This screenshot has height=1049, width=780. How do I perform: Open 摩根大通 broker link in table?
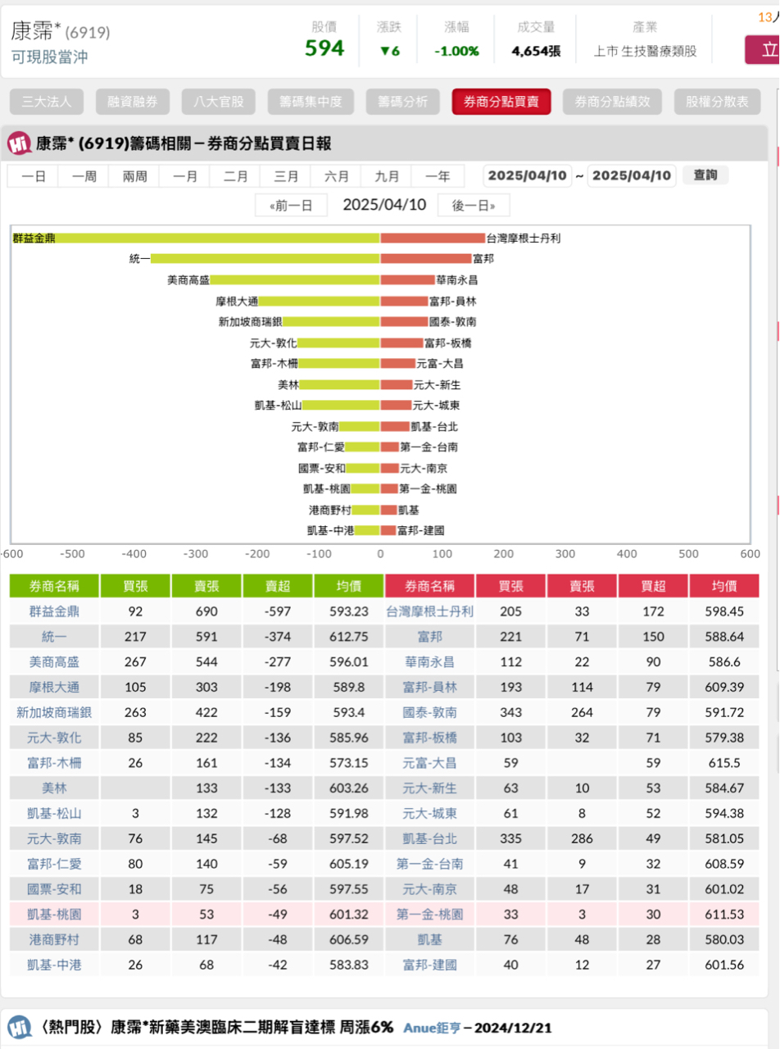(x=54, y=688)
